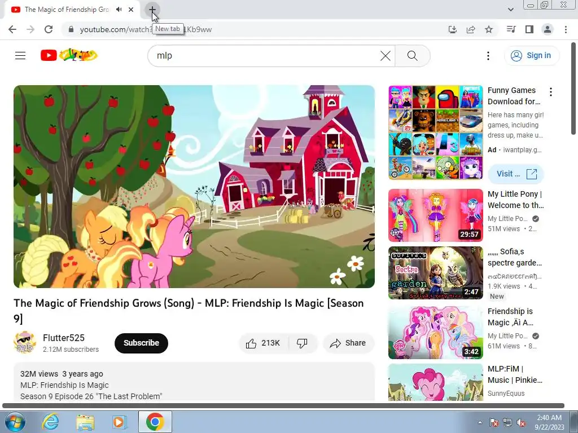Launch Internet Explorer from taskbar
The width and height of the screenshot is (578, 433).
click(50, 422)
